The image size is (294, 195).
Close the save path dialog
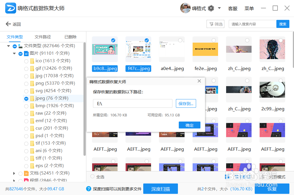click(199, 81)
